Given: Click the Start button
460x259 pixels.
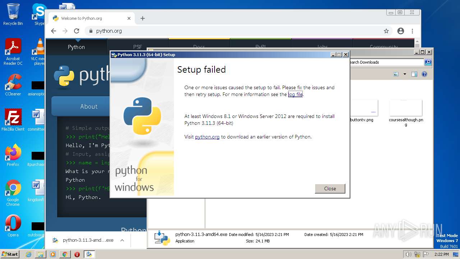Looking at the screenshot, I should (x=10, y=254).
